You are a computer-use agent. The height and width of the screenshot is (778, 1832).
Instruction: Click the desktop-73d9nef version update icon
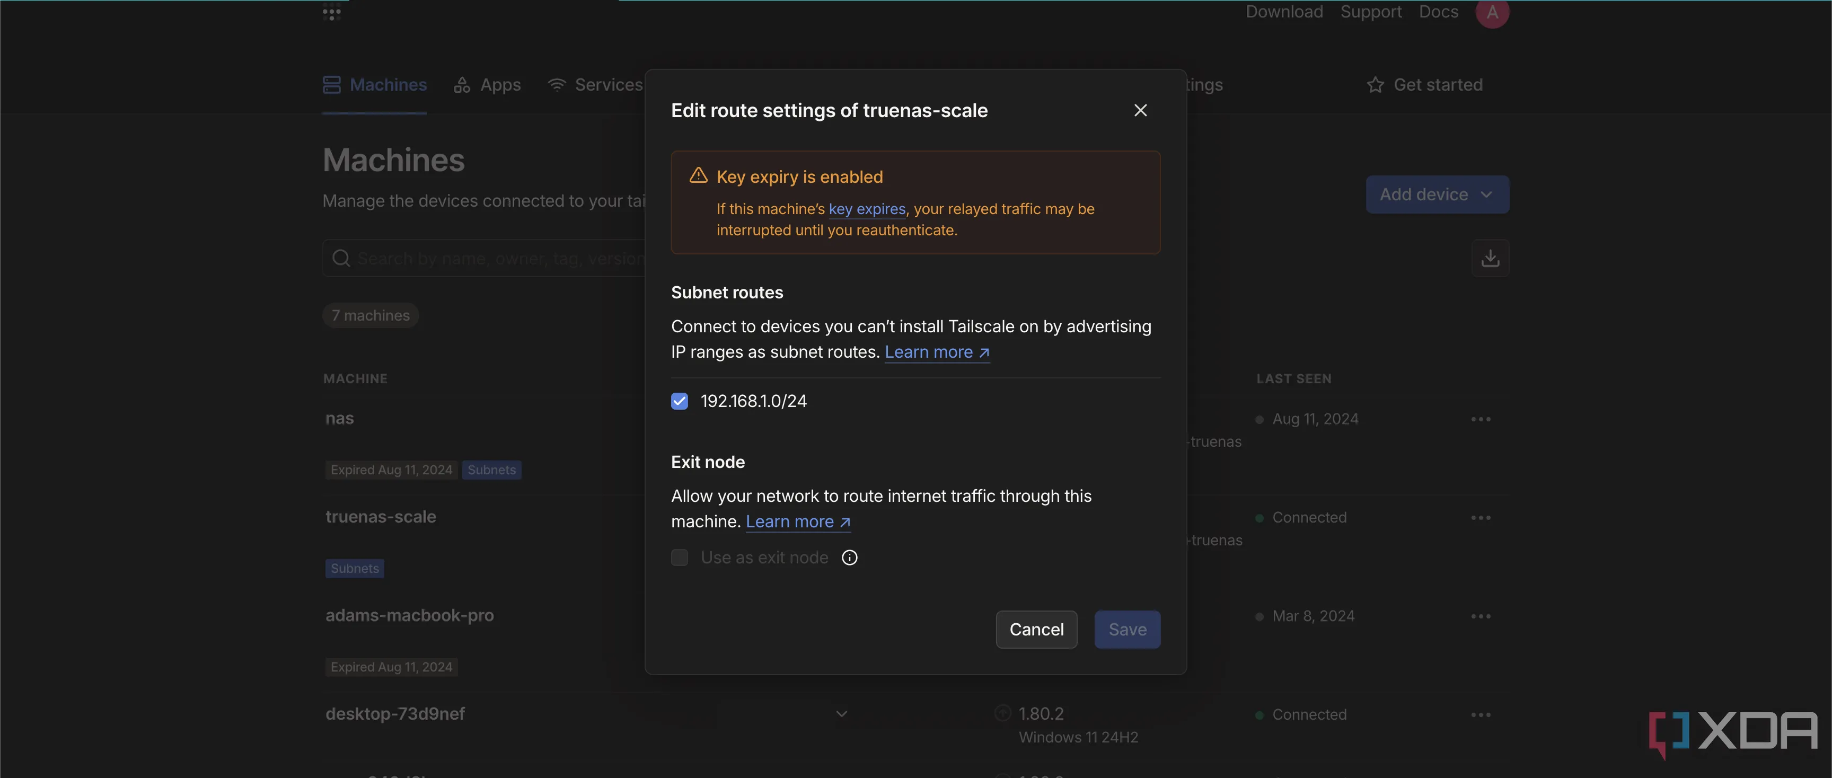point(1002,713)
